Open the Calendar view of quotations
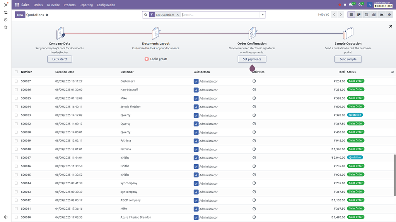 tap(366, 15)
